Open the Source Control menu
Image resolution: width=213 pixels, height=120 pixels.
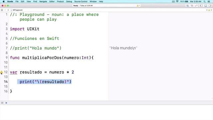pyautogui.click(x=81, y=1)
